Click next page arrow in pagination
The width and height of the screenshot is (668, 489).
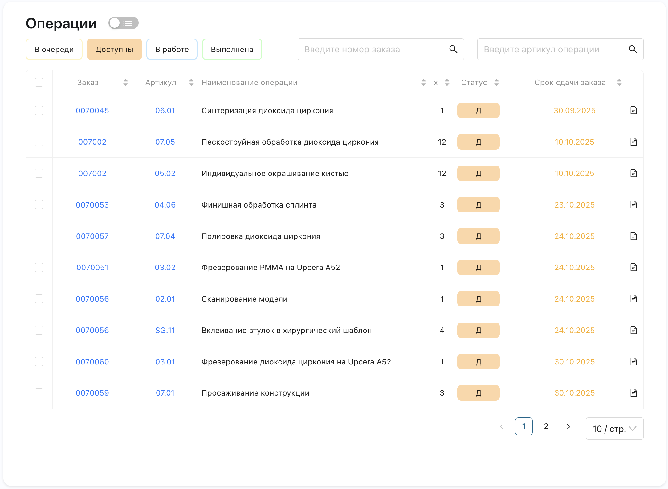pos(568,426)
